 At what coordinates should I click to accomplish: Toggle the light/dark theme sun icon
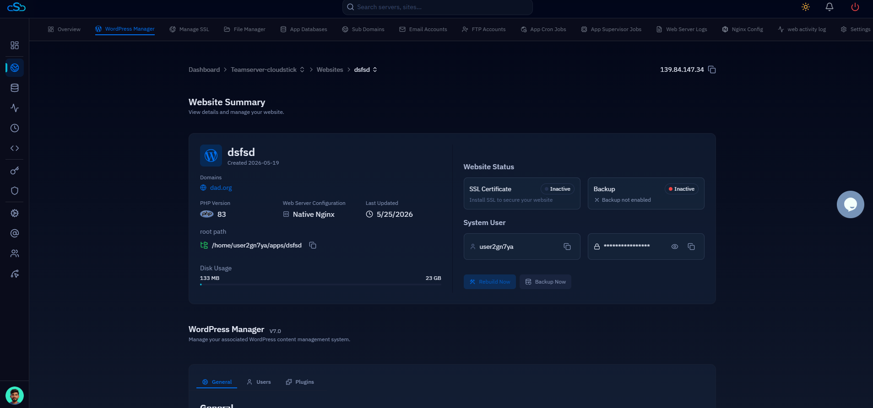coord(806,7)
